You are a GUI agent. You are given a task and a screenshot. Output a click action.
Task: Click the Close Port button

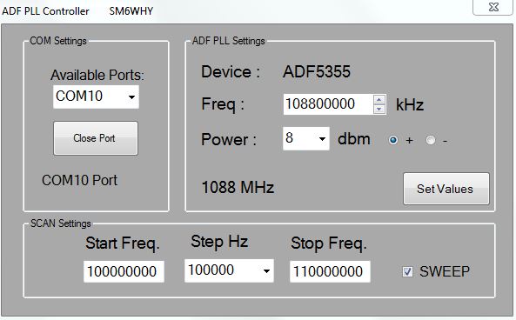point(96,138)
